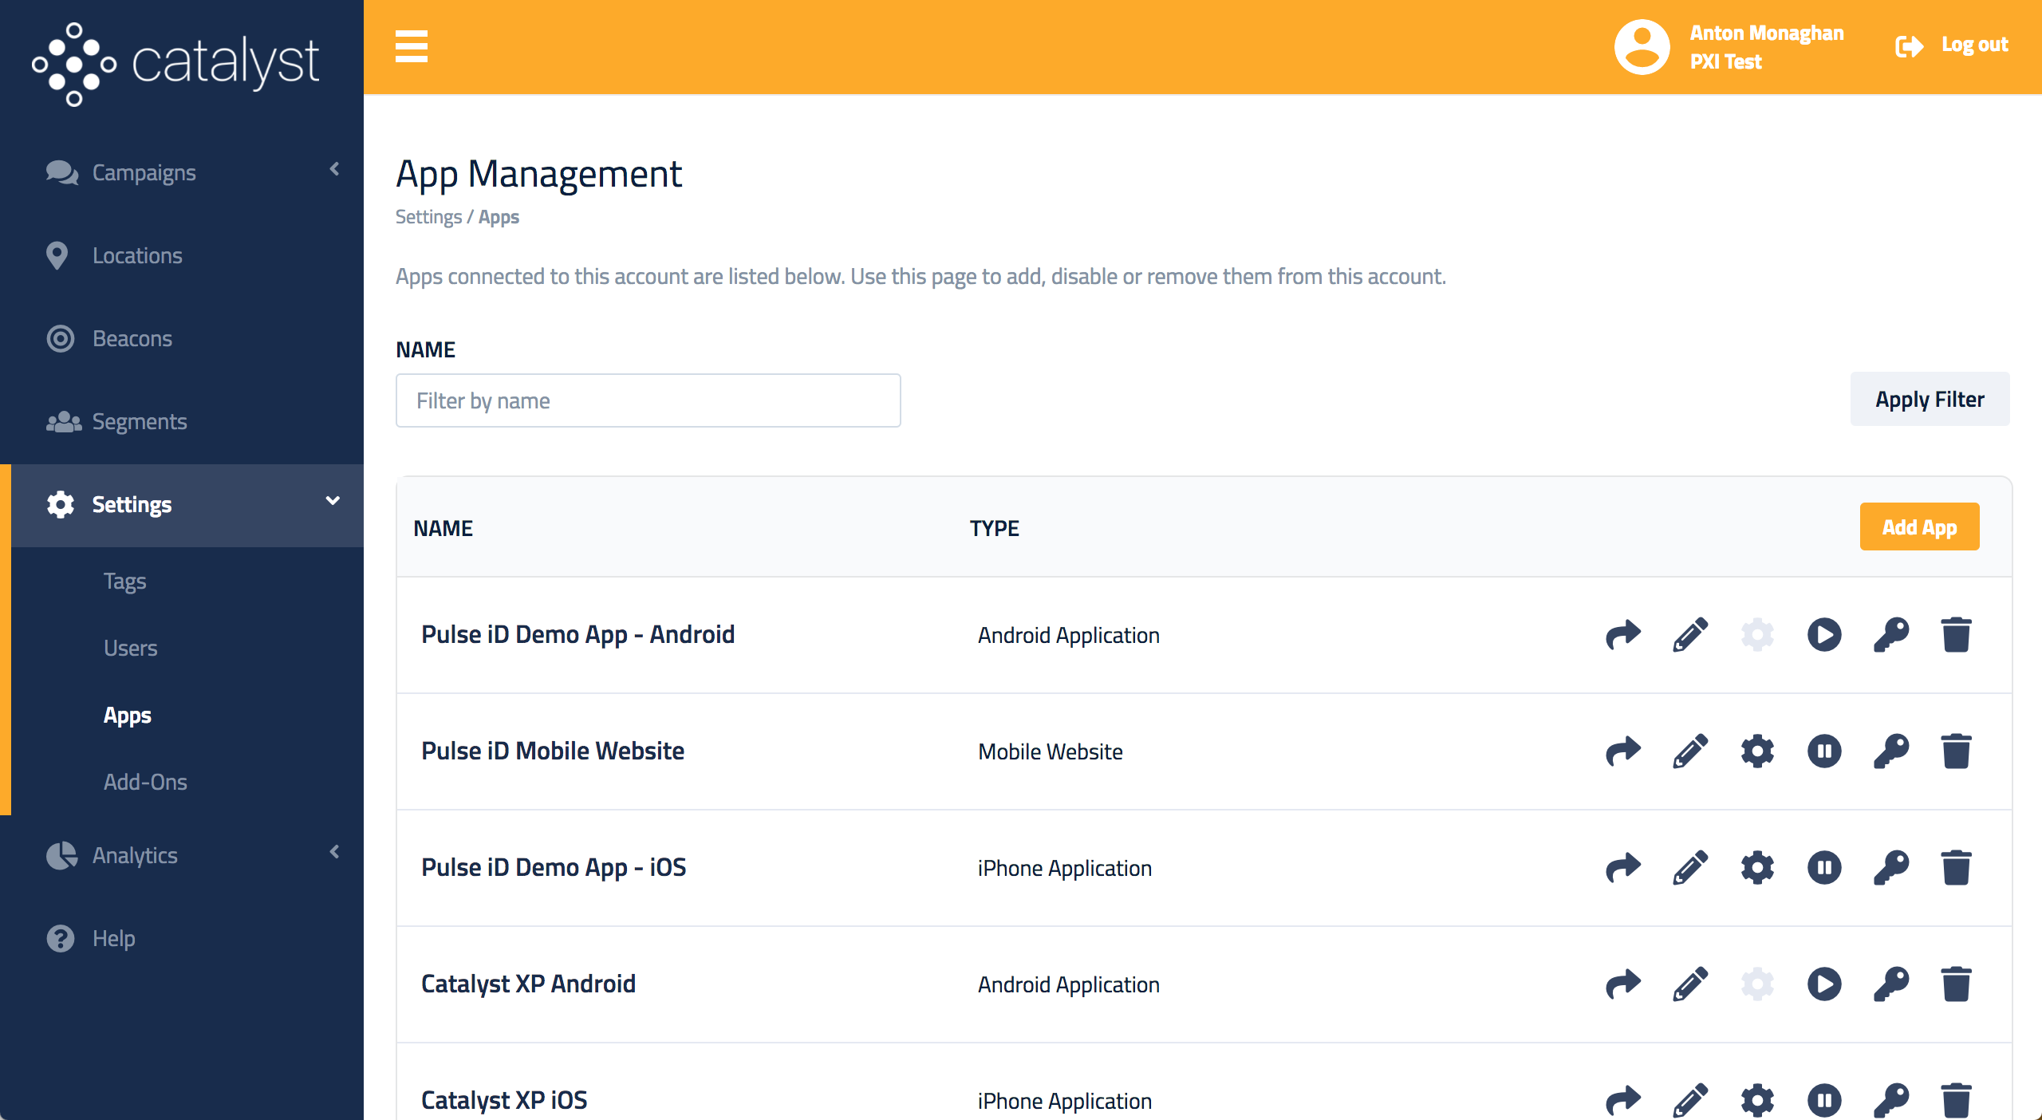Open Tags under Settings
This screenshot has width=2042, height=1120.
click(x=125, y=582)
